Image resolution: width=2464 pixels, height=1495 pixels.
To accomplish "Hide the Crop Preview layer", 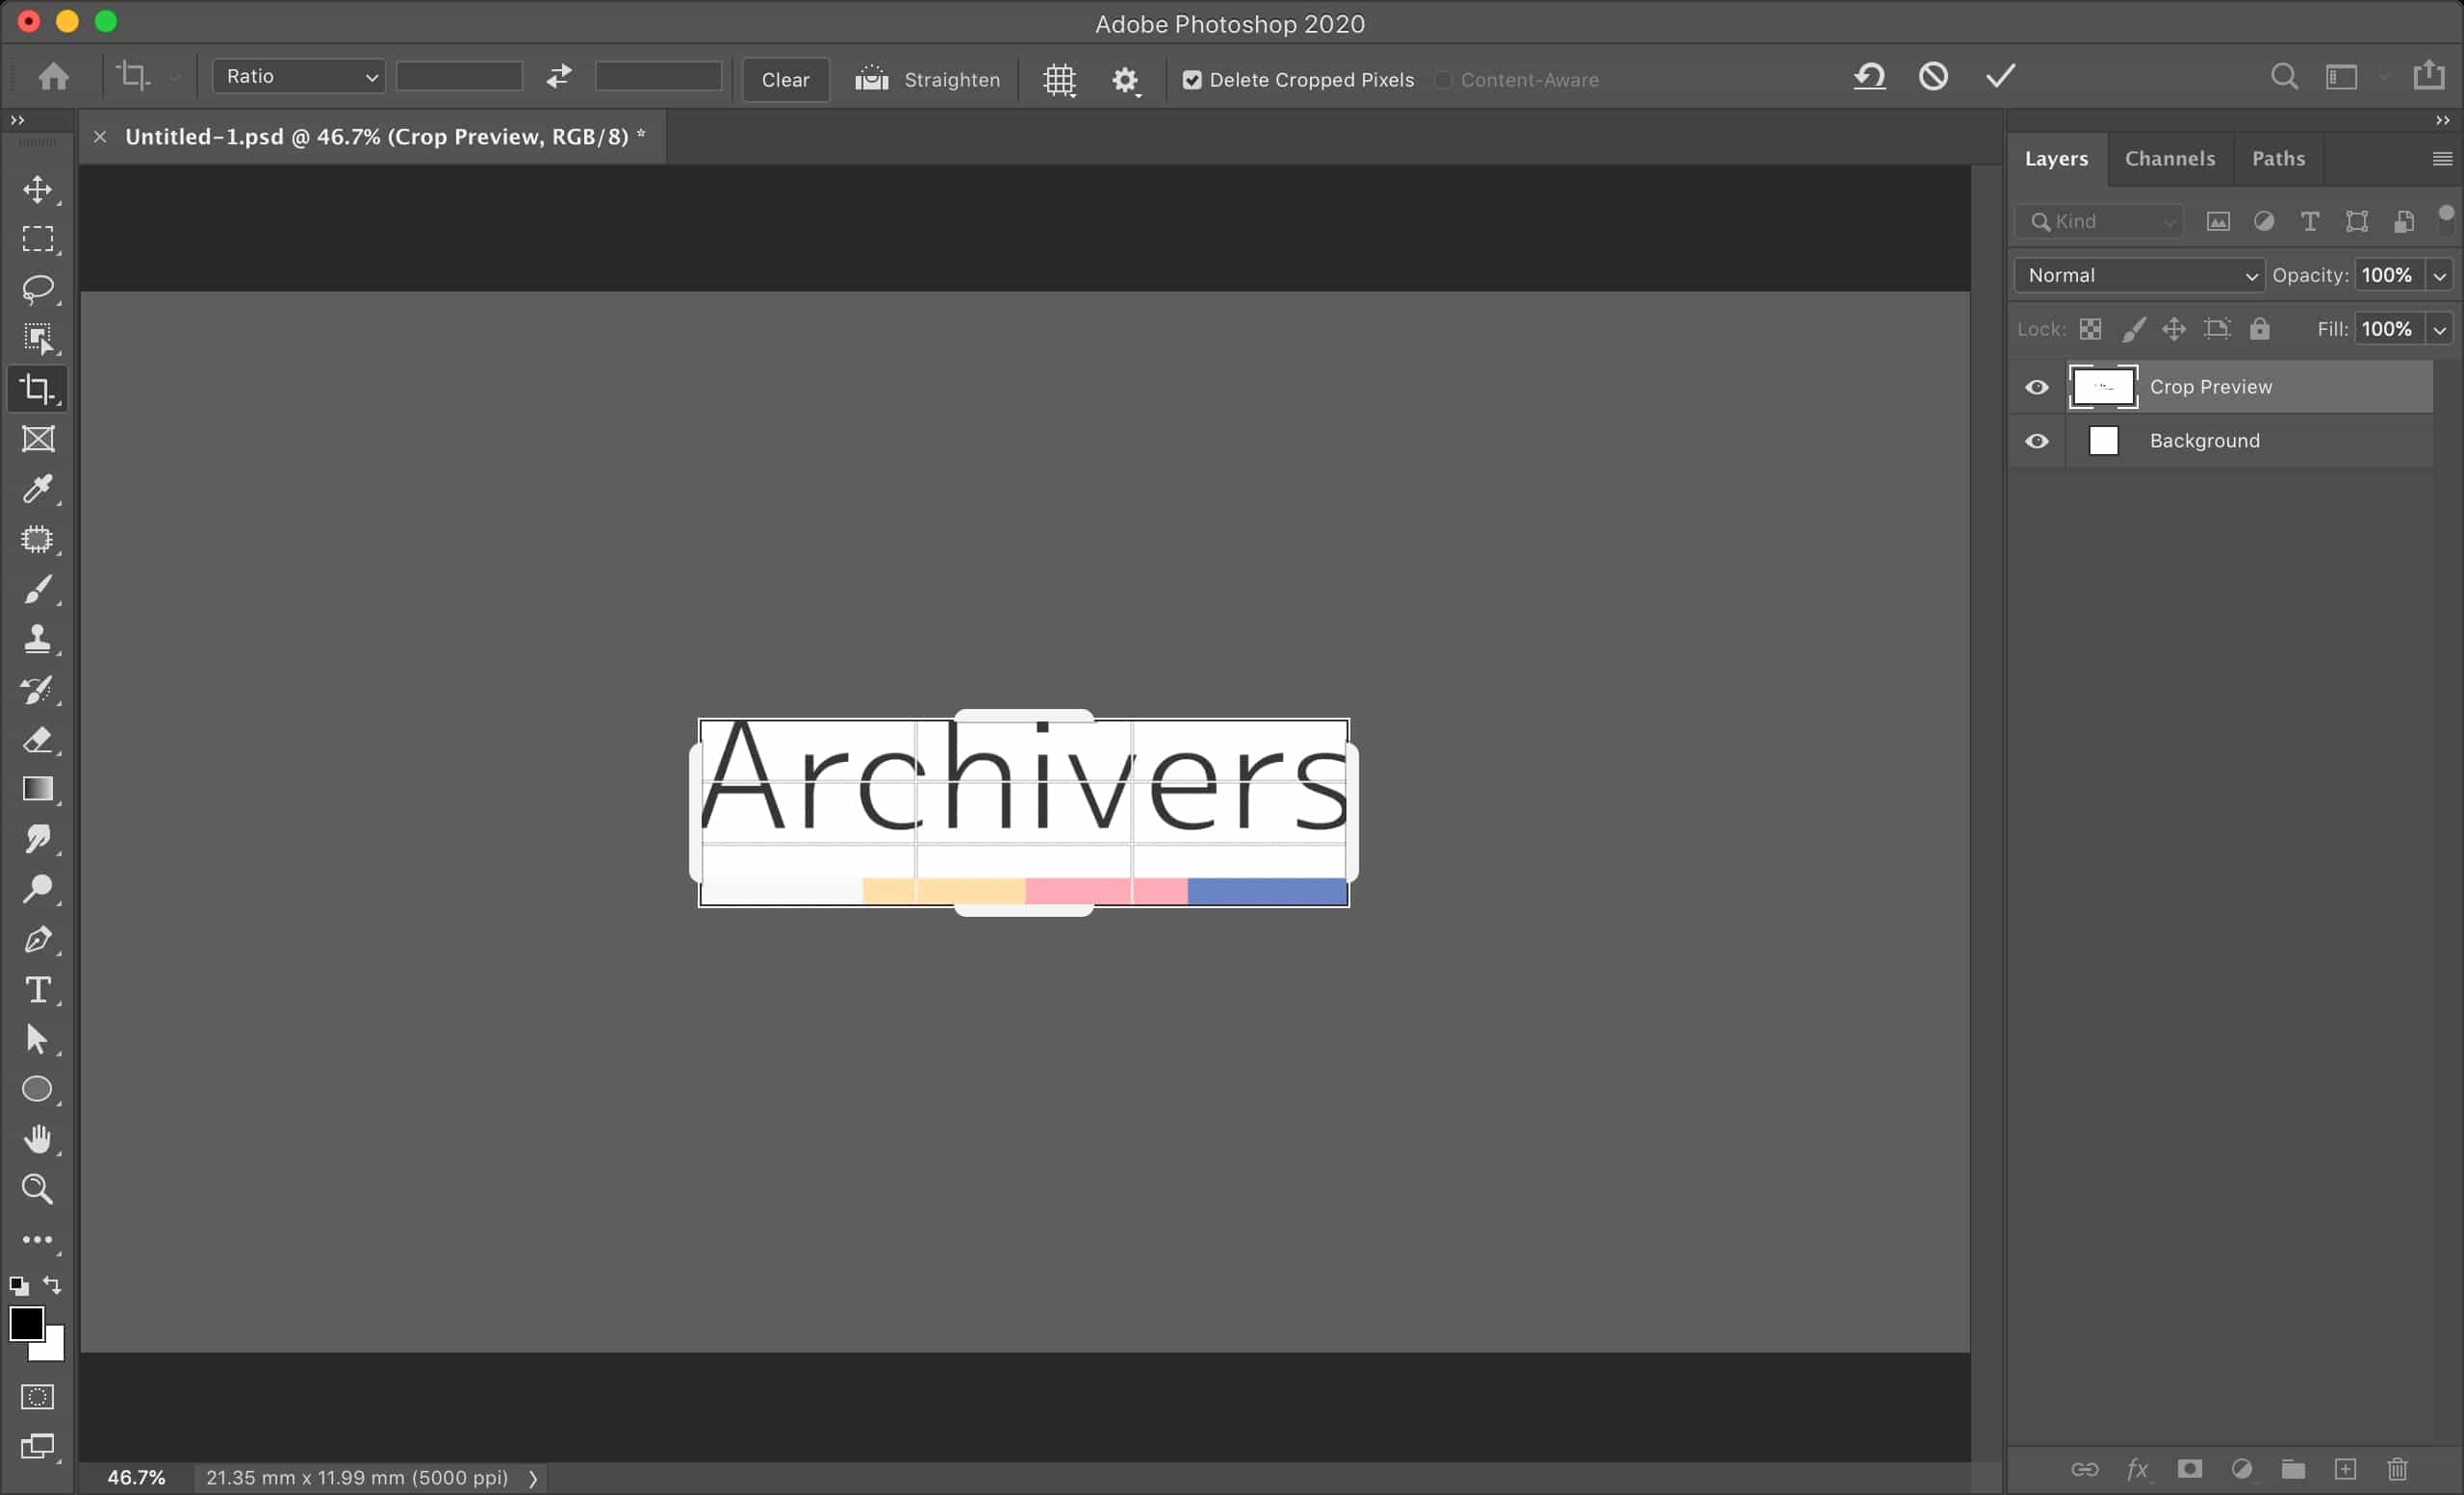I will pos(2036,387).
